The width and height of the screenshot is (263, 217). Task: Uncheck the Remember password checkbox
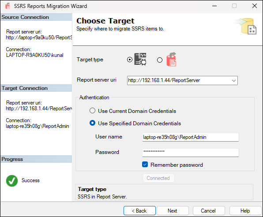click(x=145, y=165)
